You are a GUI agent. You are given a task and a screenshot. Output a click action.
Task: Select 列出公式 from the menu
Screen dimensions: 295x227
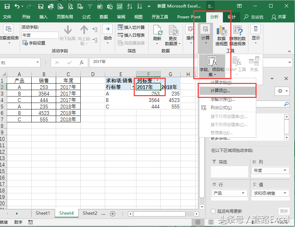coord(227,108)
